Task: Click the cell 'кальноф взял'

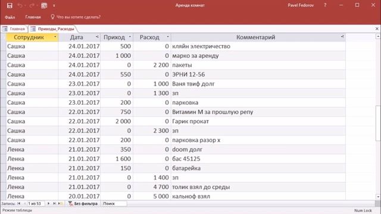Action: [258, 196]
